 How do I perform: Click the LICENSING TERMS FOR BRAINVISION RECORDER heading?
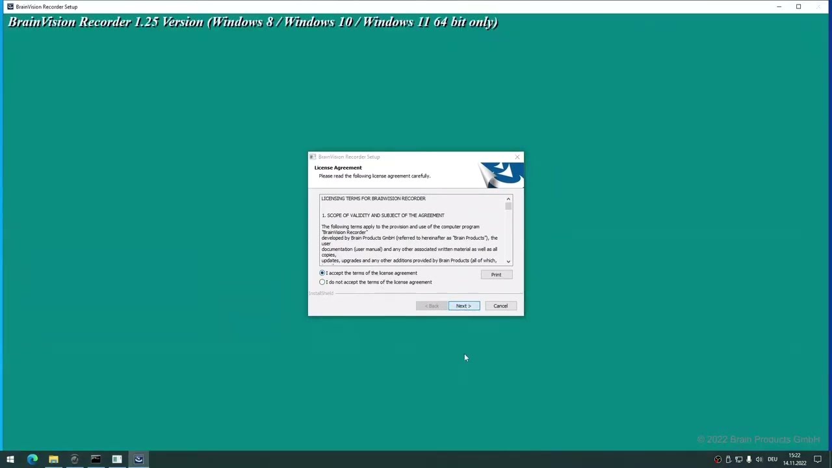[x=373, y=198]
